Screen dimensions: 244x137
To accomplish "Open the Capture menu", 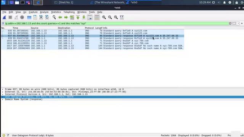I will tap(33, 12).
